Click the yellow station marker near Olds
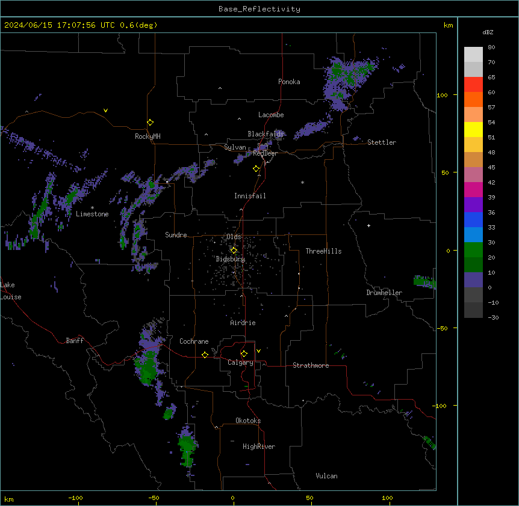Viewport: 519px width, 506px height. point(234,251)
